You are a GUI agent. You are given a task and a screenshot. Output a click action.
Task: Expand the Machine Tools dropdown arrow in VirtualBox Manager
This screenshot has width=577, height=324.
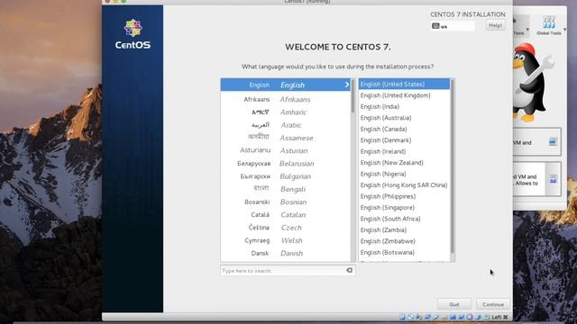click(527, 30)
